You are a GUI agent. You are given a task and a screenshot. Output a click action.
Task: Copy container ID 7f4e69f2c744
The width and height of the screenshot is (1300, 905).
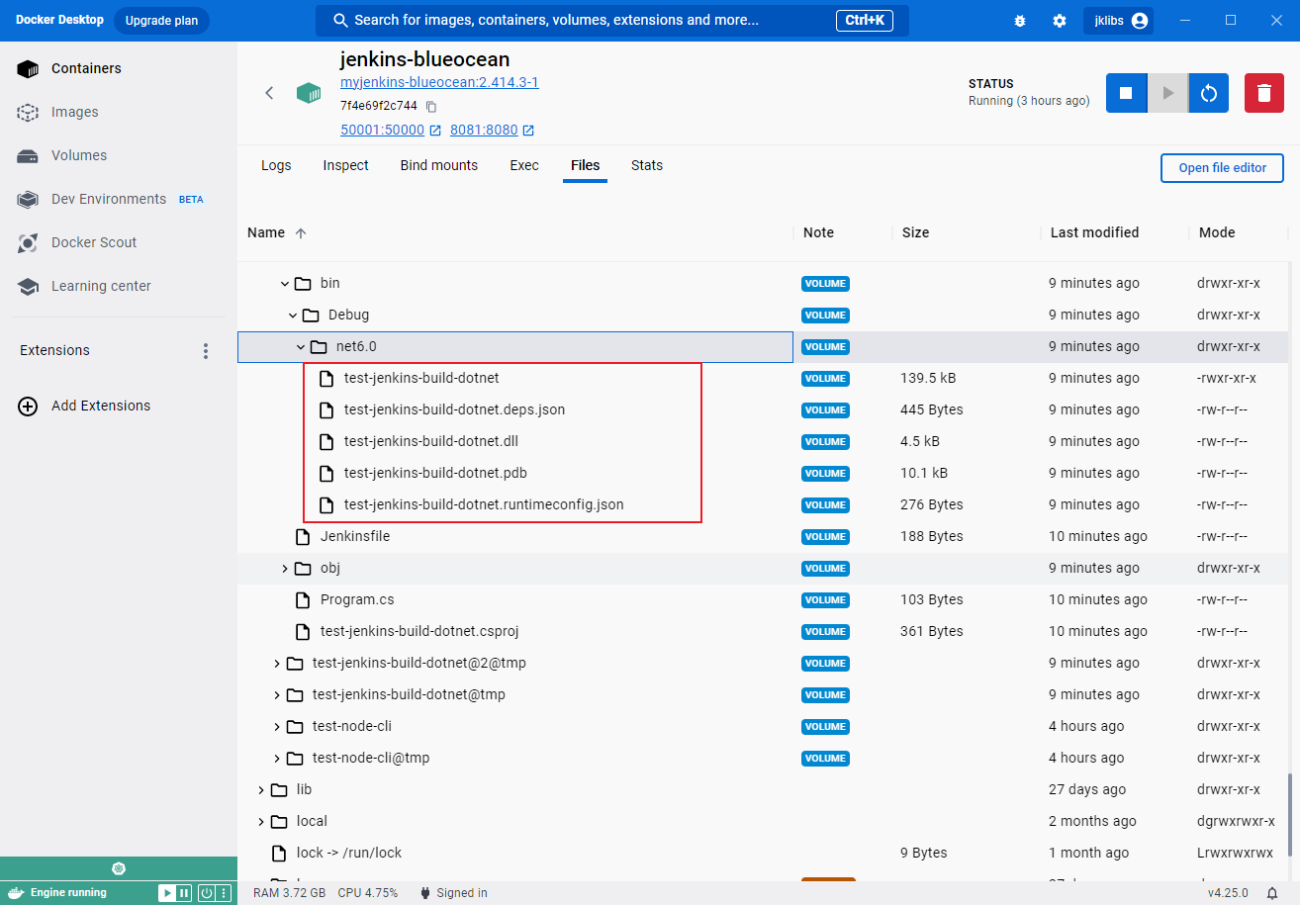click(x=431, y=106)
